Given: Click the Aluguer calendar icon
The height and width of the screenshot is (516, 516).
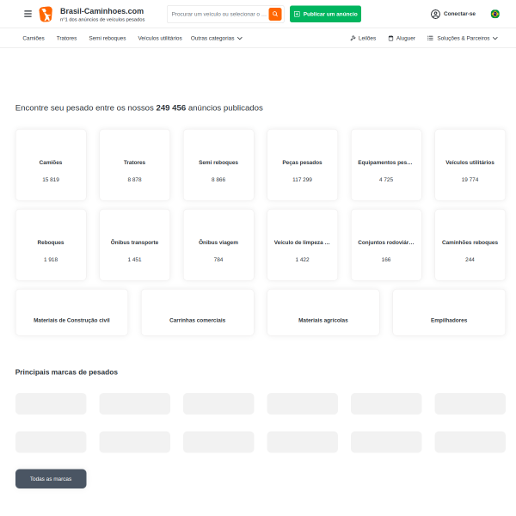Looking at the screenshot, I should click(x=390, y=38).
